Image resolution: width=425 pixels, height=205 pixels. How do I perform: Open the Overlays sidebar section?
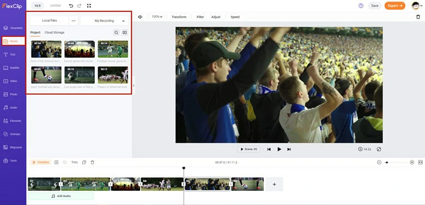[13, 134]
